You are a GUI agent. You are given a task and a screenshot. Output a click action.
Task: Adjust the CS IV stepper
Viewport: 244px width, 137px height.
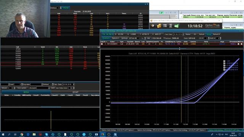[209, 38]
